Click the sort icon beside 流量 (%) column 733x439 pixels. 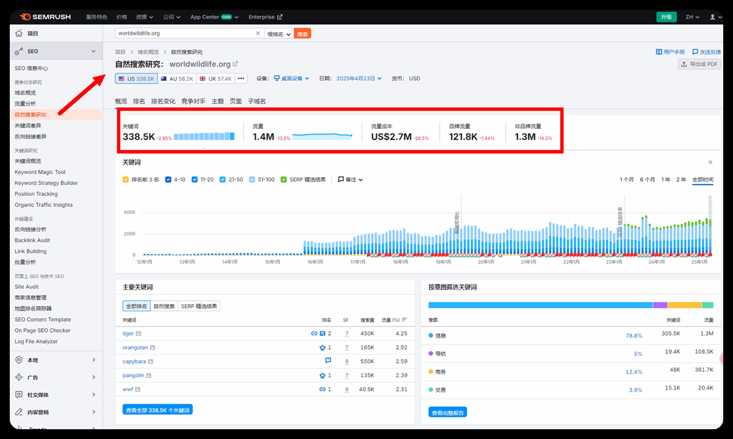[404, 320]
